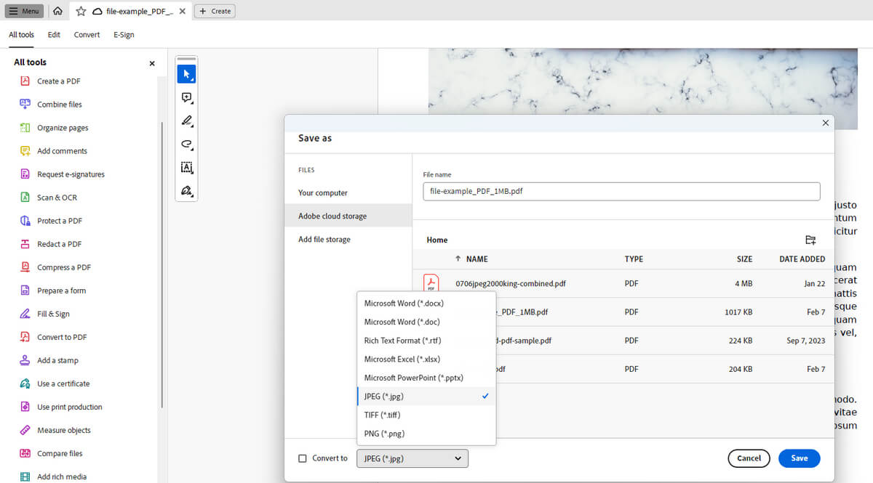The width and height of the screenshot is (873, 483).
Task: Select the highlighter pen tool
Action: [186, 121]
